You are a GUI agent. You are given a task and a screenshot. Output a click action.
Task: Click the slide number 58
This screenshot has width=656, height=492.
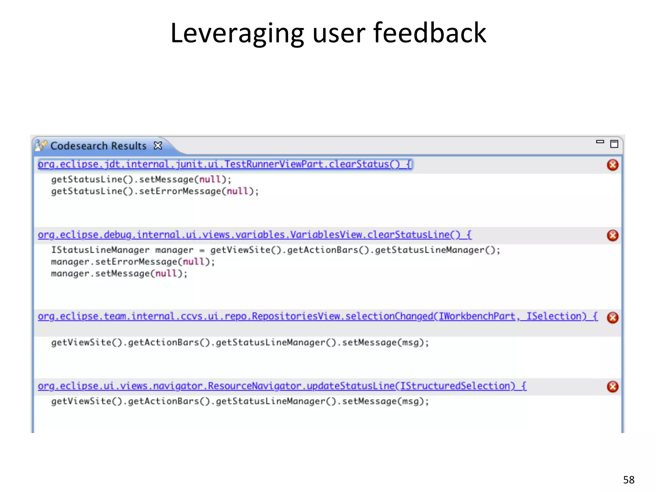coord(629,480)
